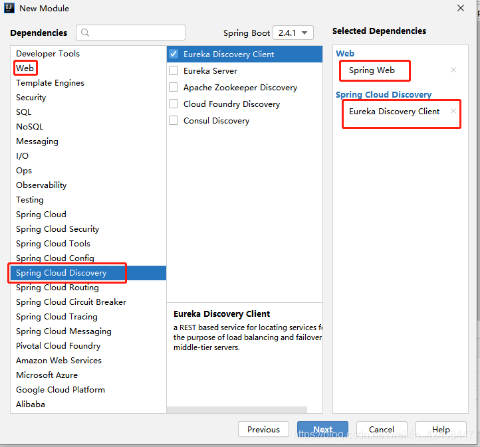
Task: Select Spring Web in Selected Dependencies
Action: pos(372,70)
